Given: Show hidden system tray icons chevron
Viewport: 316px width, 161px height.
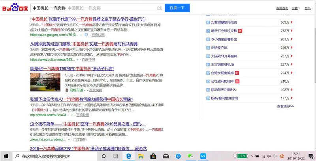Looking at the screenshot, I should [251, 156].
